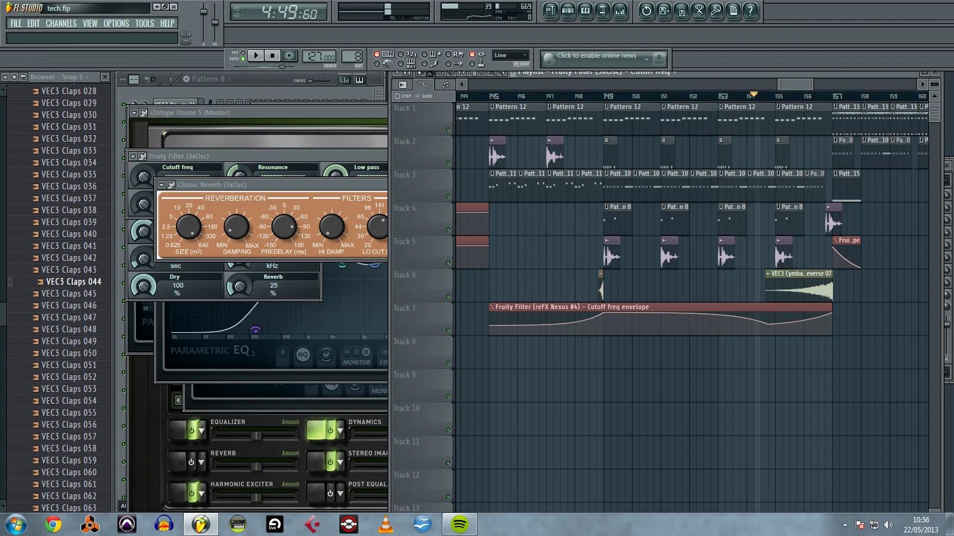Image resolution: width=954 pixels, height=536 pixels.
Task: Adjust Ozone EQUALIZER amount slider
Action: tap(255, 436)
